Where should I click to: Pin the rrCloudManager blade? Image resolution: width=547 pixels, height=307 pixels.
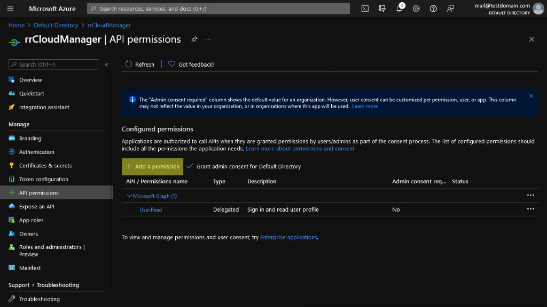coord(194,39)
